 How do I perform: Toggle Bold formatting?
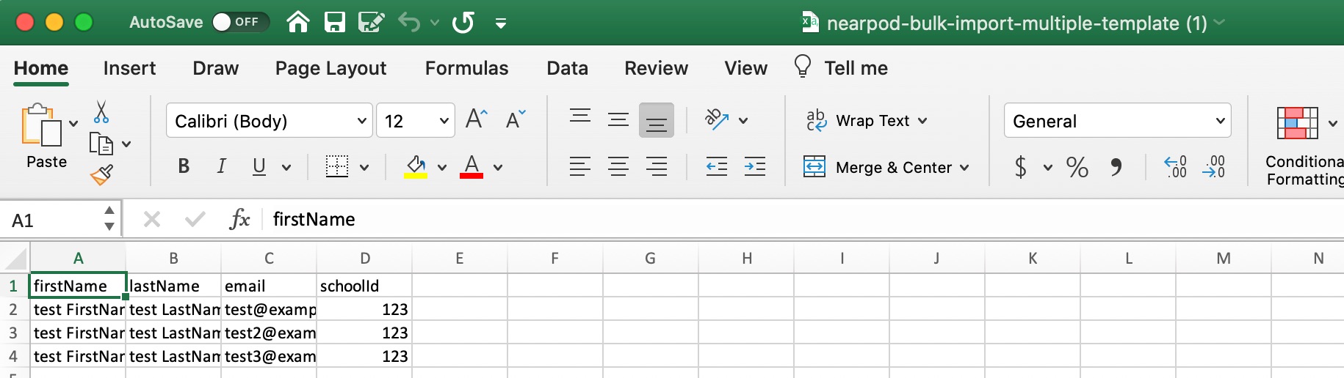[184, 167]
